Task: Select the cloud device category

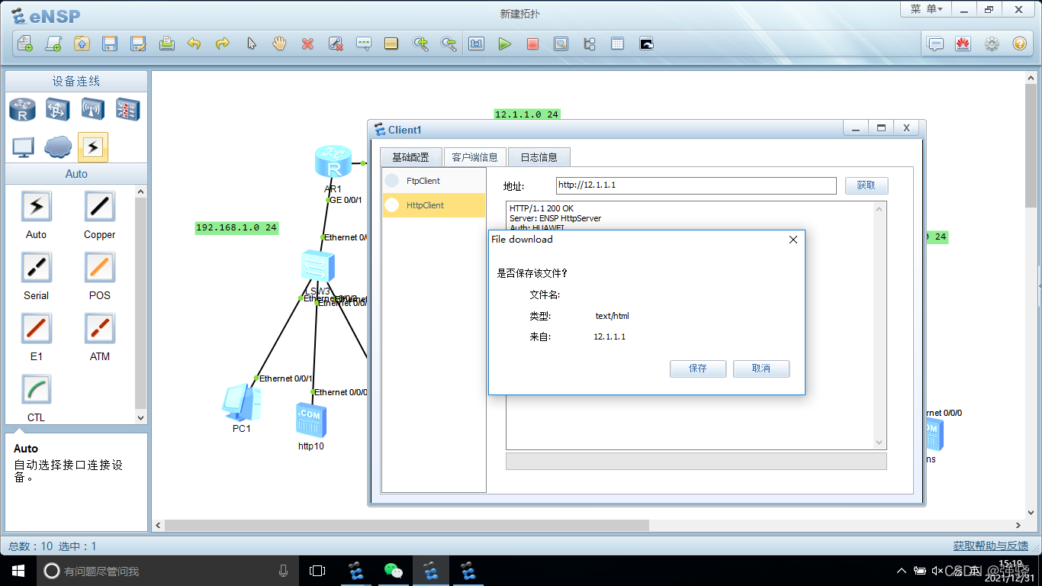Action: pos(58,147)
